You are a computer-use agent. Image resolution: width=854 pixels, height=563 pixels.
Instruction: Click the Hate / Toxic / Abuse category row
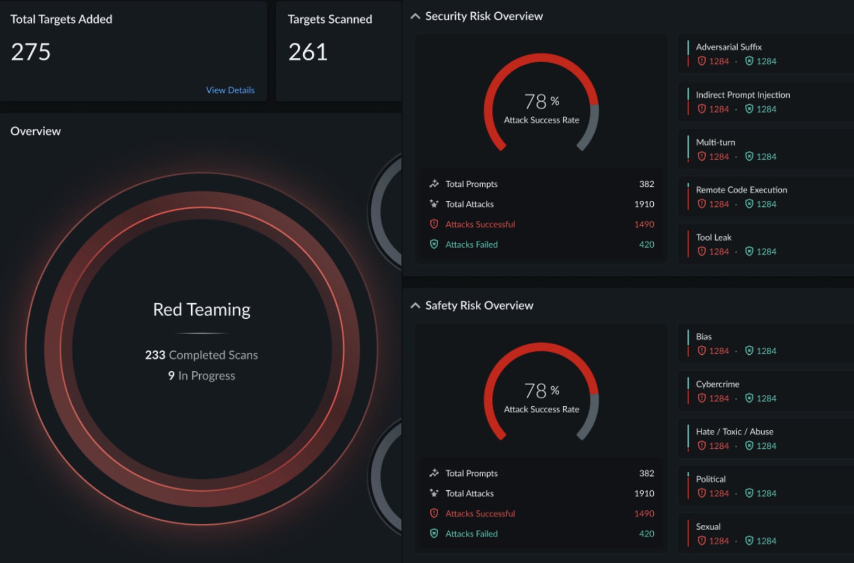735,431
